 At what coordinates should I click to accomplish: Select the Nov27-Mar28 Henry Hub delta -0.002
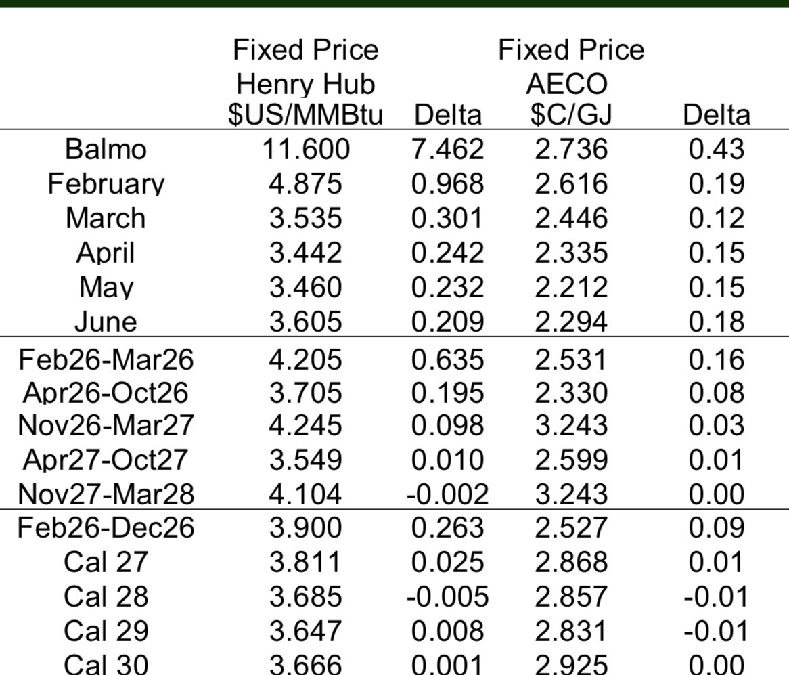pos(447,494)
